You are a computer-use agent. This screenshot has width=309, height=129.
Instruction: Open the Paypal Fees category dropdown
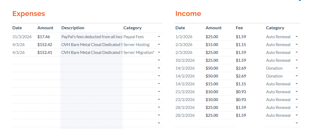(x=159, y=37)
